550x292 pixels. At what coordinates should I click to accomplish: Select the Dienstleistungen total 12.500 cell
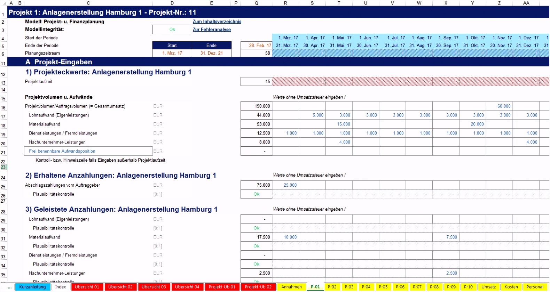click(x=256, y=133)
